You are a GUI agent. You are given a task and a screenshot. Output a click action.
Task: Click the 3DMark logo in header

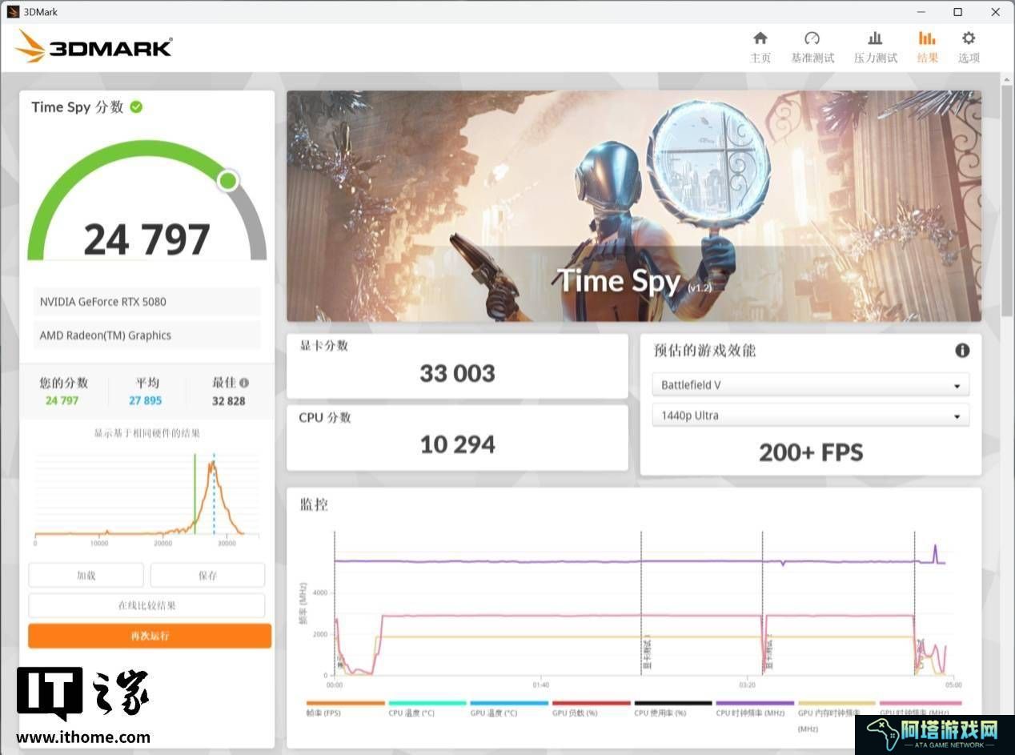tap(94, 46)
